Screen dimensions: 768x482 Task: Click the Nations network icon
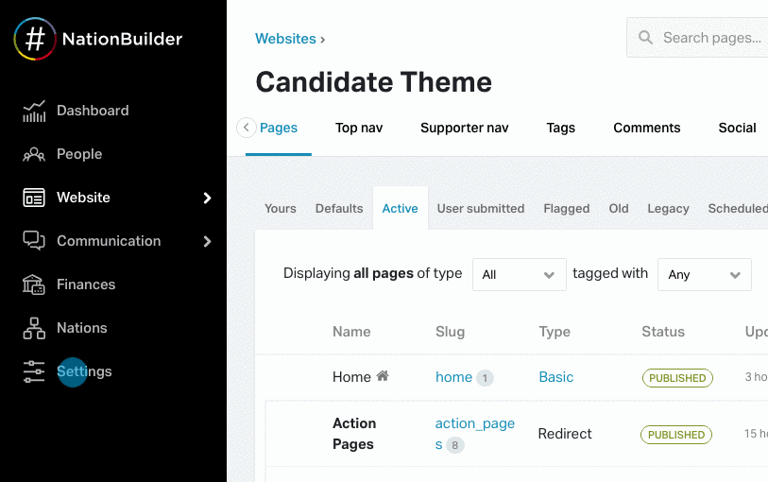[x=34, y=328]
